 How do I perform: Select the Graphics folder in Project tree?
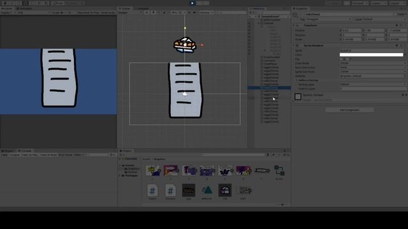point(133,169)
